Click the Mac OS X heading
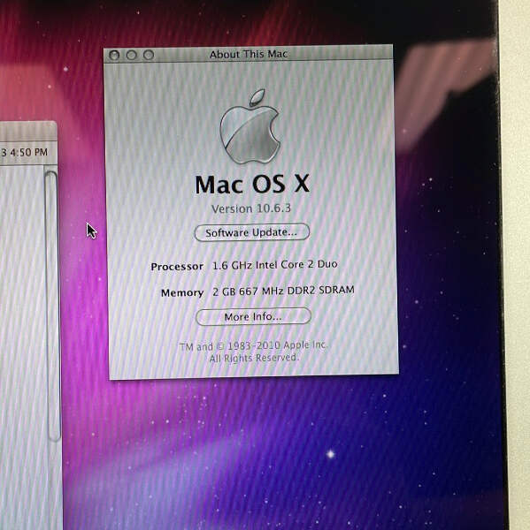 (252, 185)
